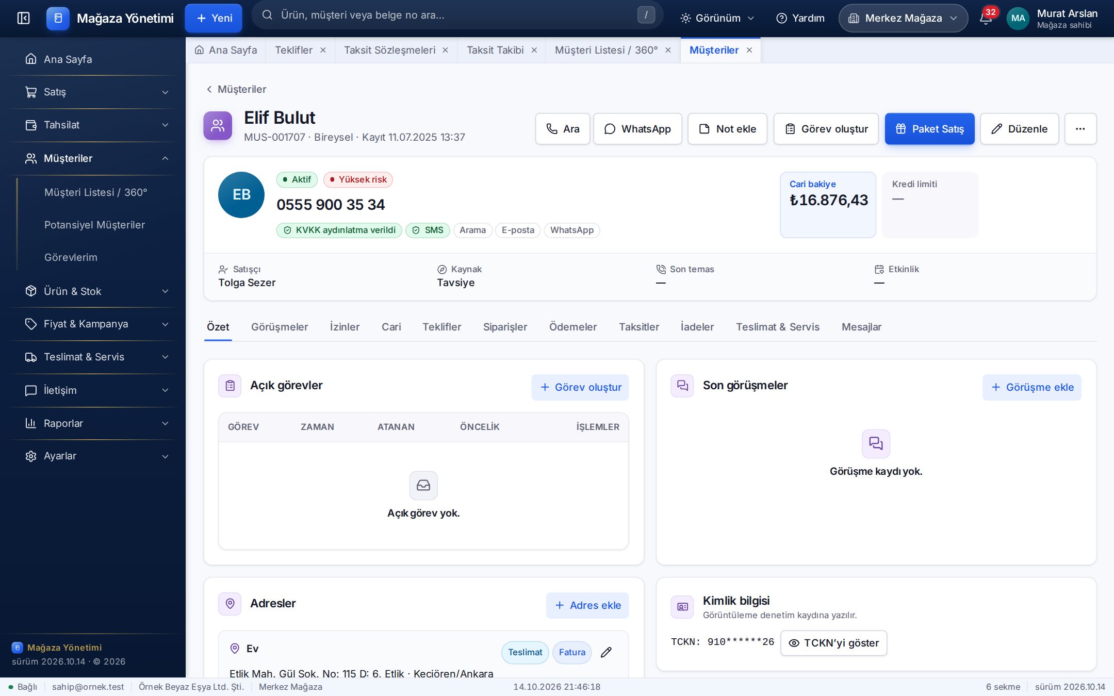Toggle the KVKK aydınlatma verildi chip

pos(339,230)
